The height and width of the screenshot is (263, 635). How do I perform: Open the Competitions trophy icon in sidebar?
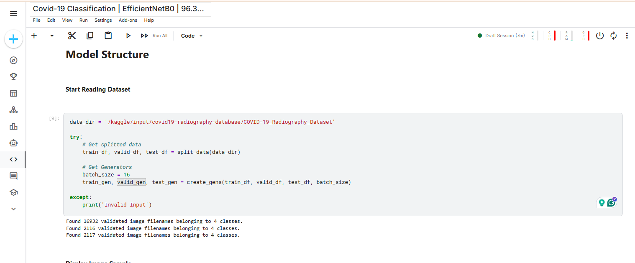pos(13,77)
